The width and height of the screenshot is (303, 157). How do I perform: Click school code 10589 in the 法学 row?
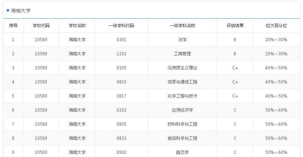click(x=41, y=39)
